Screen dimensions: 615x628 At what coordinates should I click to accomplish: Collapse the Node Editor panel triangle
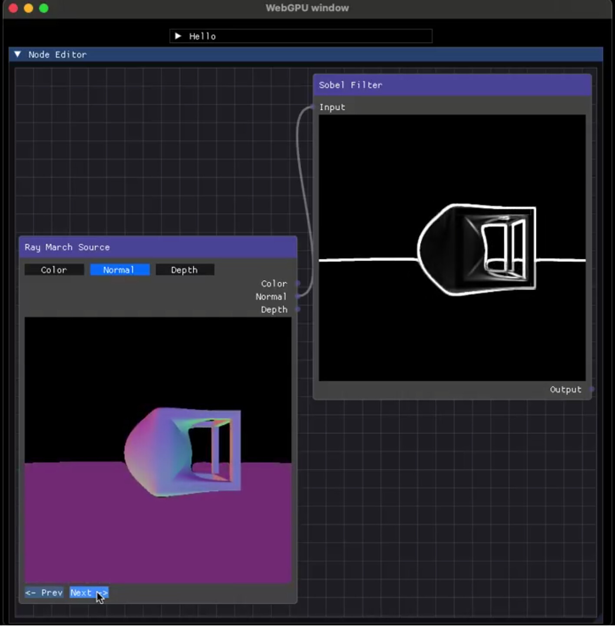tap(17, 54)
